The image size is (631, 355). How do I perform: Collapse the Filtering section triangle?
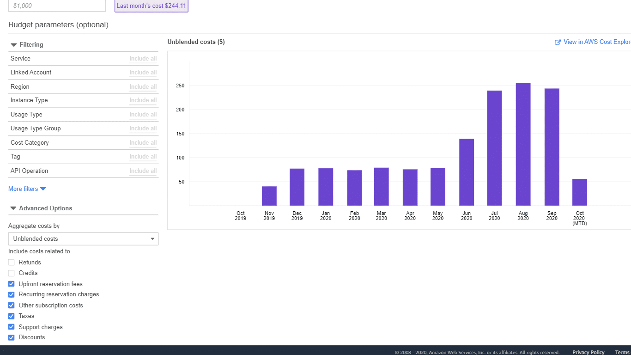click(x=13, y=44)
